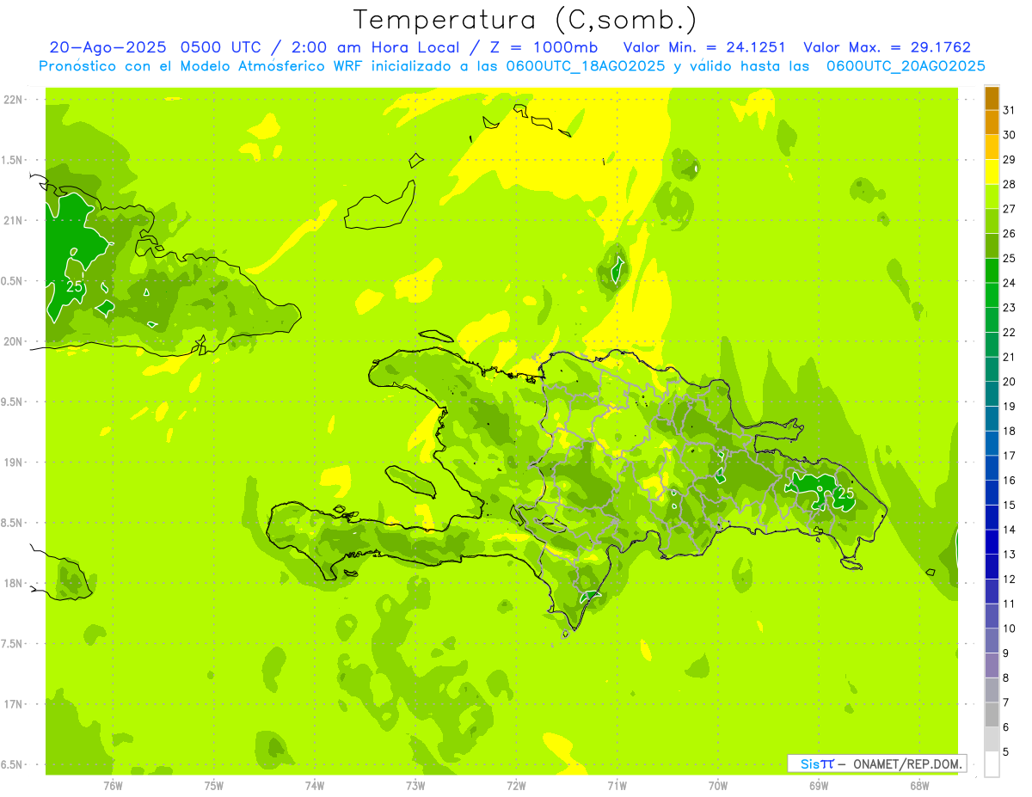Click the legend value 19
Screen dimensions: 1032x797
(1010, 406)
